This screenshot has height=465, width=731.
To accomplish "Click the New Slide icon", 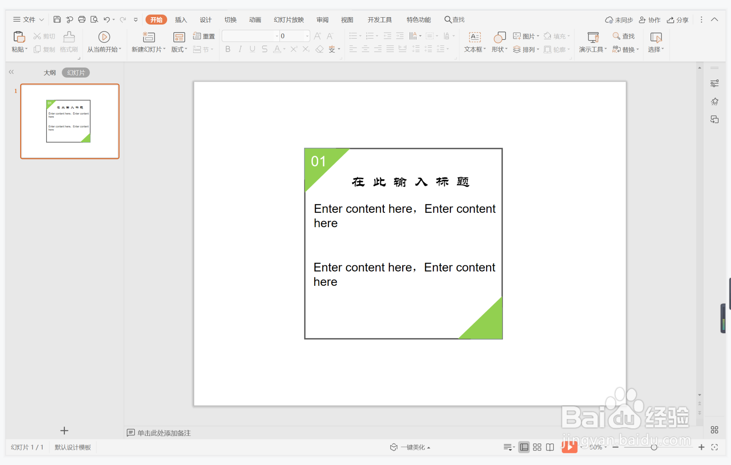I will 148,37.
